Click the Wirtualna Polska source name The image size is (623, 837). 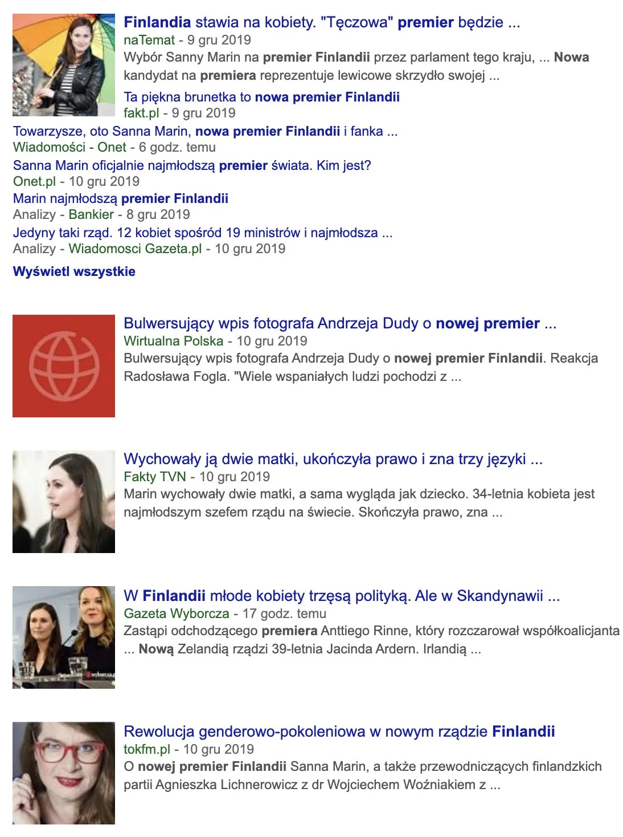coord(173,341)
